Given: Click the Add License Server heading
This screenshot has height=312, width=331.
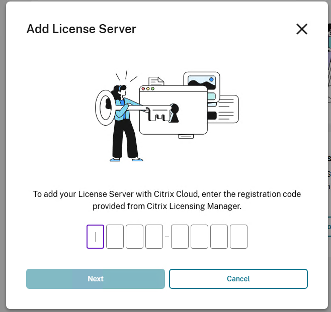Looking at the screenshot, I should pyautogui.click(x=81, y=29).
